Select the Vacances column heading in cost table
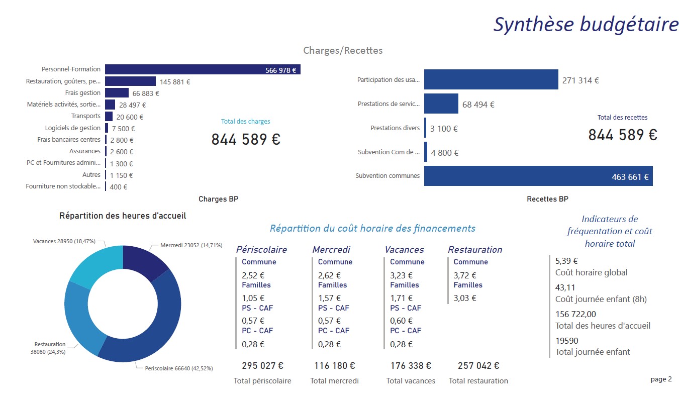This screenshot has height=398, width=679. click(404, 250)
